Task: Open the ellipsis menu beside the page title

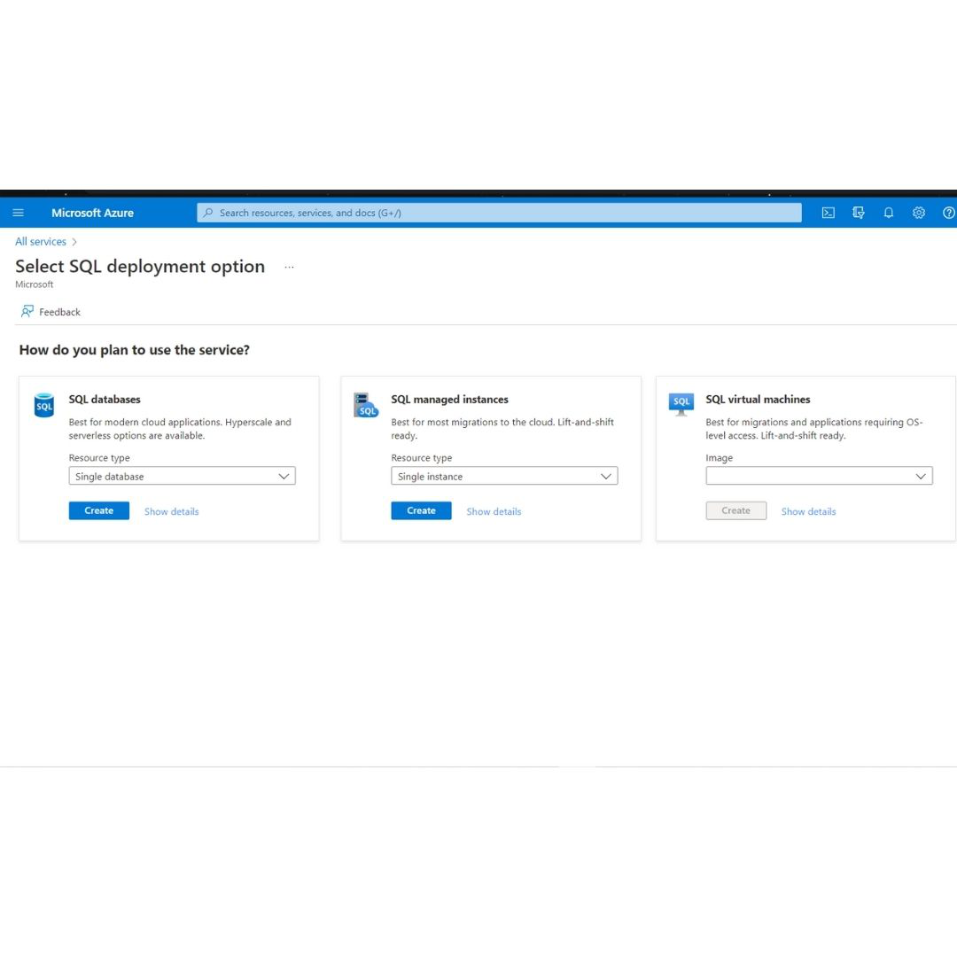Action: pyautogui.click(x=289, y=267)
